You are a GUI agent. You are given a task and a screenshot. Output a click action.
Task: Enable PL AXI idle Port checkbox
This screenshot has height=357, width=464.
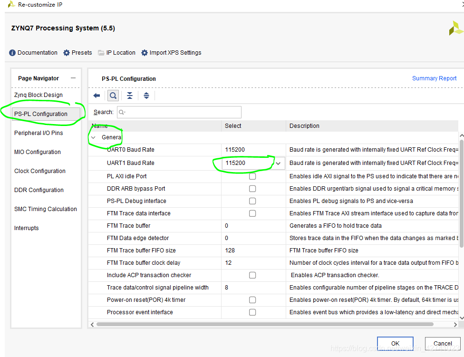(x=252, y=176)
